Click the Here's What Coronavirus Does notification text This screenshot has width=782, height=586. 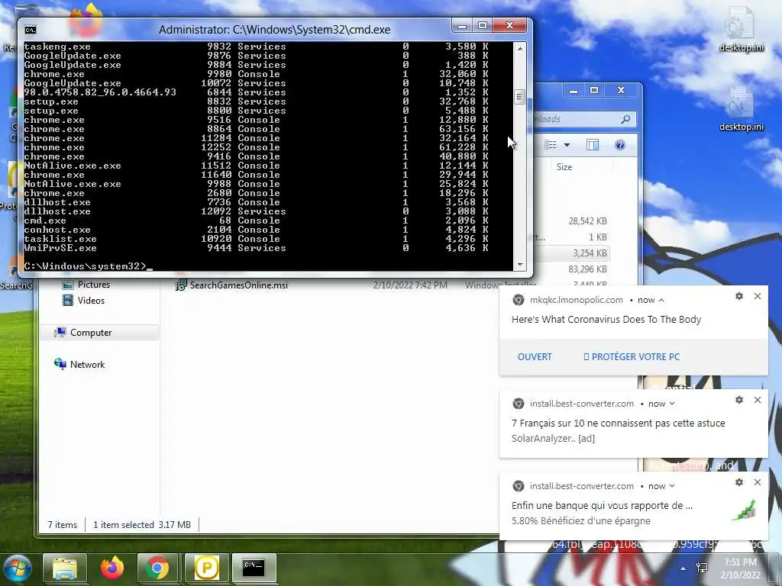606,320
